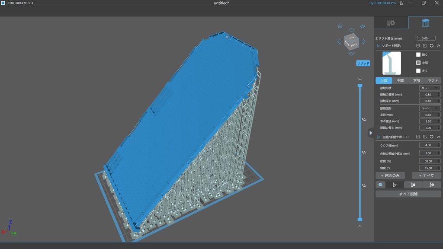Import the サポート設定 support config

tap(418, 46)
